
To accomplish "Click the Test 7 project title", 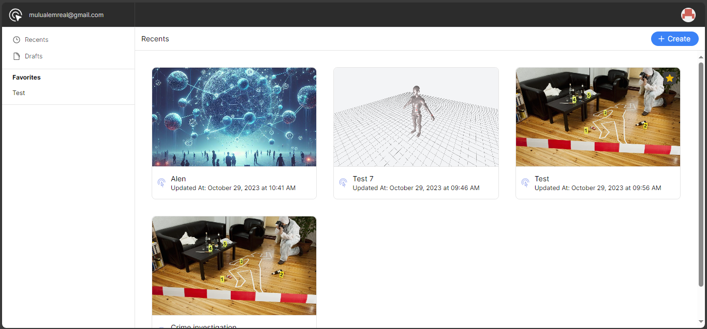I will click(363, 179).
